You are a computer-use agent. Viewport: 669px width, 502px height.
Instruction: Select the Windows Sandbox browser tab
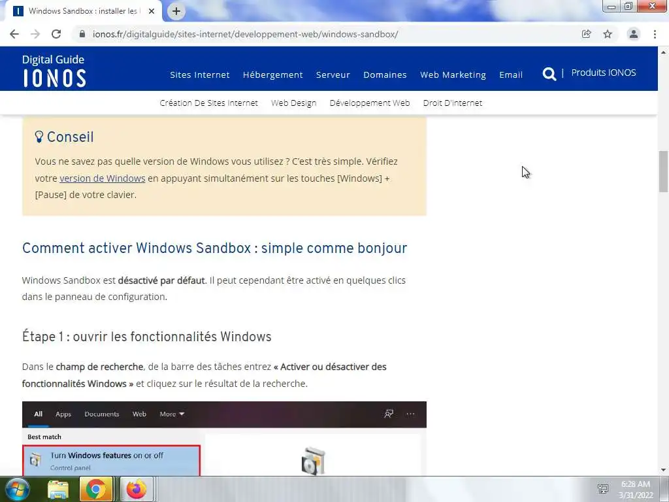tap(83, 11)
